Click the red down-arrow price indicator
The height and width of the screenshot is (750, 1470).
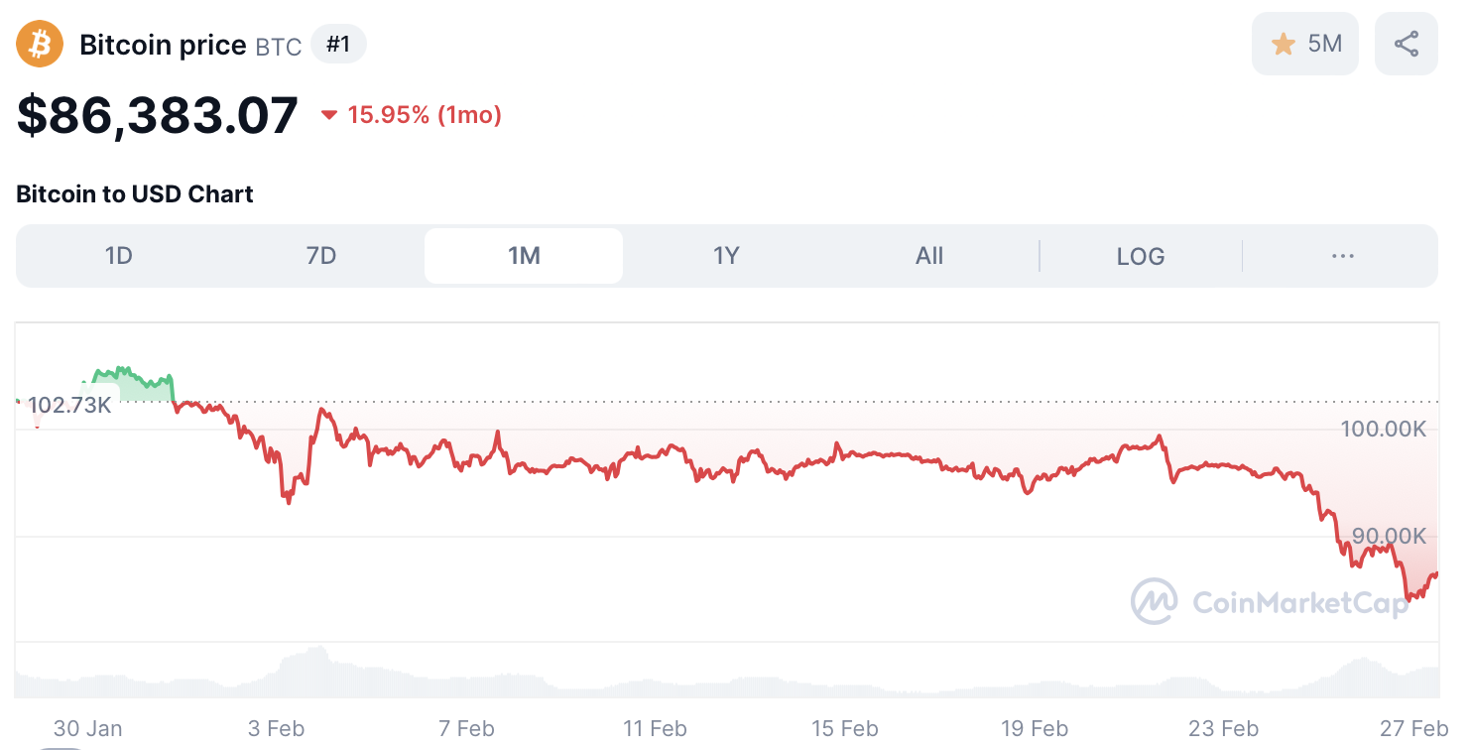pyautogui.click(x=327, y=115)
